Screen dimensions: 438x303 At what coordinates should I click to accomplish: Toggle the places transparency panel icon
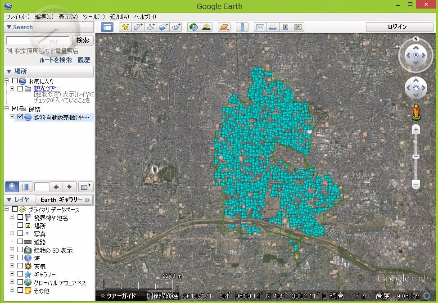tap(25, 187)
